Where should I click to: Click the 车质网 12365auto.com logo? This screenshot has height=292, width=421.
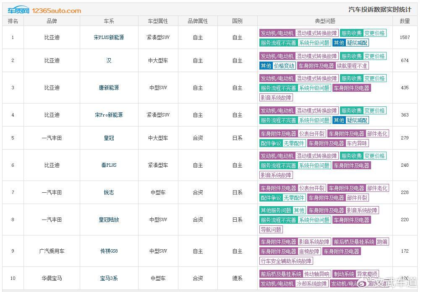point(44,10)
